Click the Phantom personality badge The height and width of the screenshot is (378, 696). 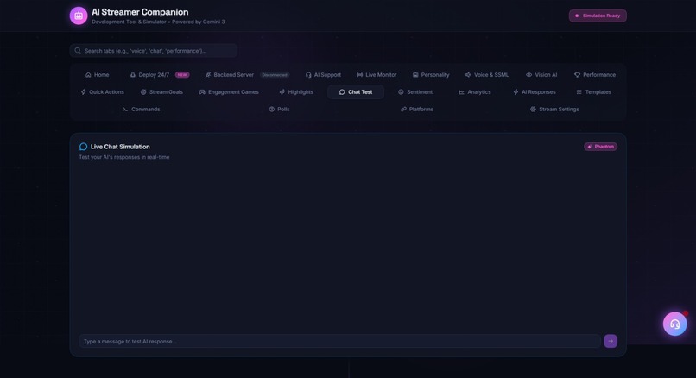click(x=600, y=147)
